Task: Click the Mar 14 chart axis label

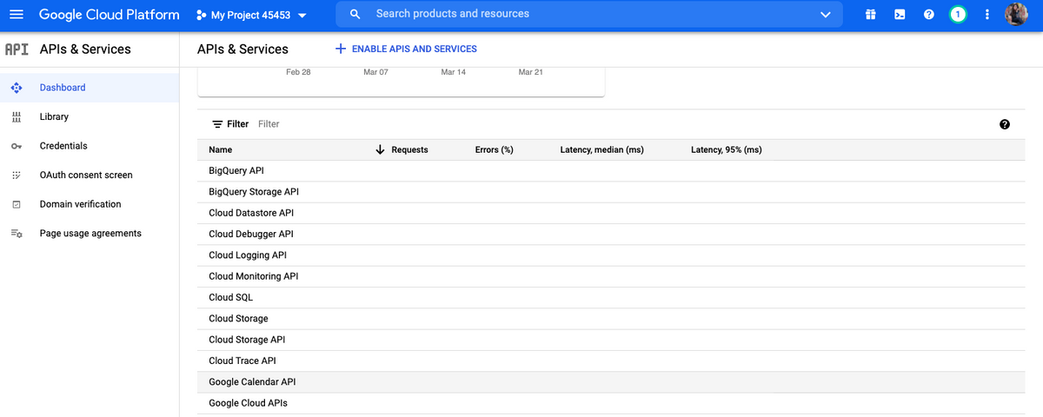Action: (453, 72)
